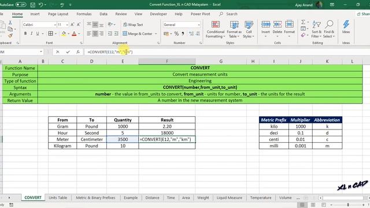
Task: Switch to the Temperature sheet tab
Action: click(x=261, y=198)
